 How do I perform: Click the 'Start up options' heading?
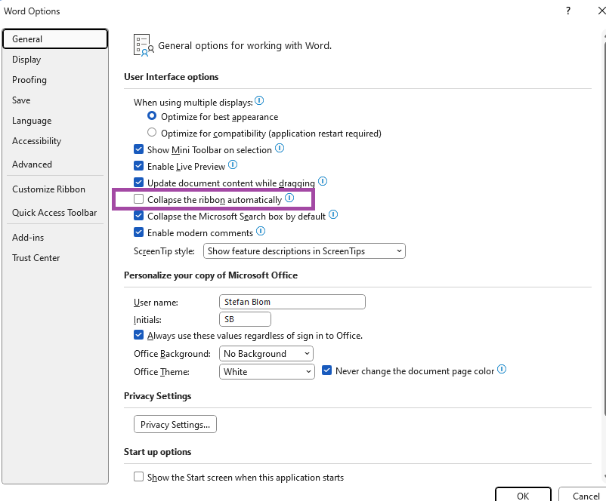pos(157,452)
